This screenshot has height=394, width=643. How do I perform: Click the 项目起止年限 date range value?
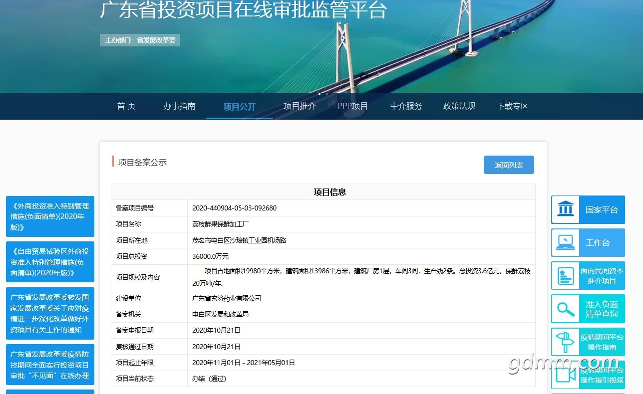[x=244, y=363]
